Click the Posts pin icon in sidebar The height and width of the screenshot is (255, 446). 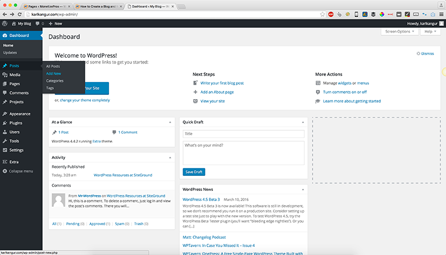(5, 66)
